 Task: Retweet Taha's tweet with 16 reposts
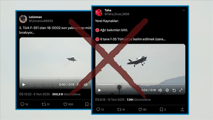coord(119,110)
